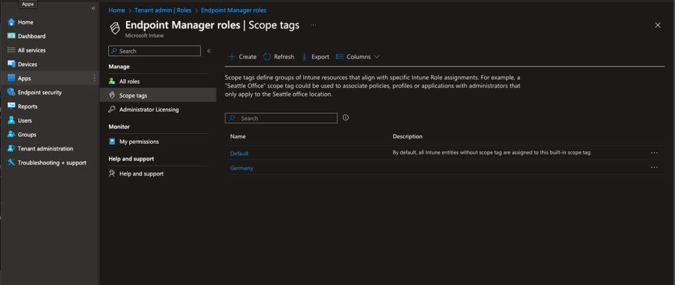Open the Germany scope tag link
Screen dimensions: 675x285
241,168
